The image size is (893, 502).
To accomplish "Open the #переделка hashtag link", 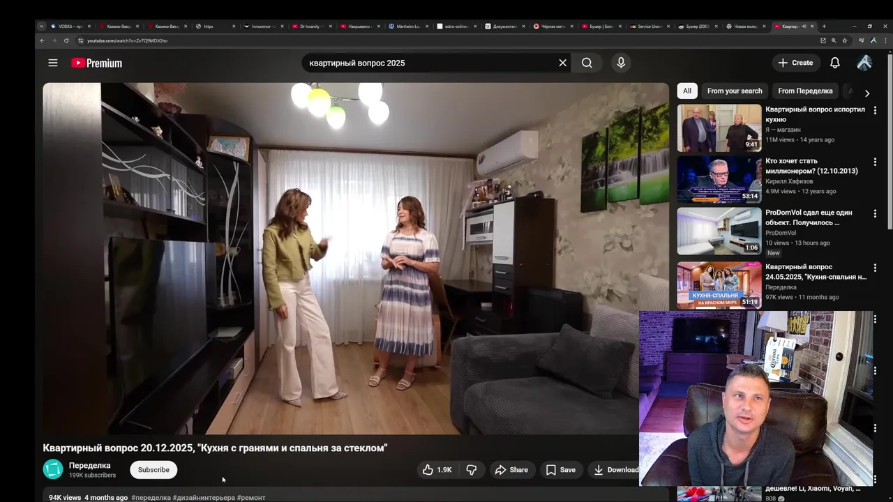I will pos(151,498).
